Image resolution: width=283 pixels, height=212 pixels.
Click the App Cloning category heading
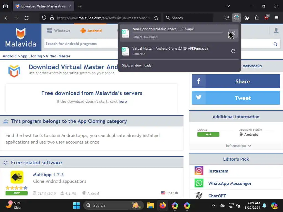click(x=69, y=121)
